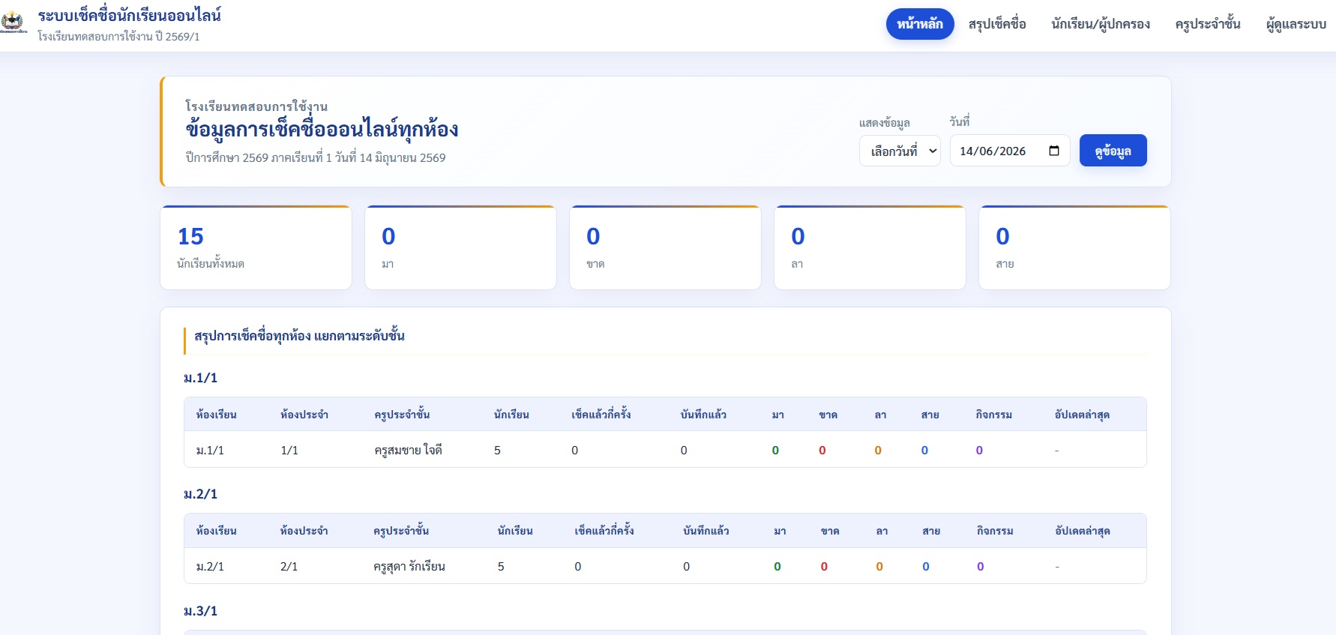Click the สาย summary card

[x=1074, y=247]
